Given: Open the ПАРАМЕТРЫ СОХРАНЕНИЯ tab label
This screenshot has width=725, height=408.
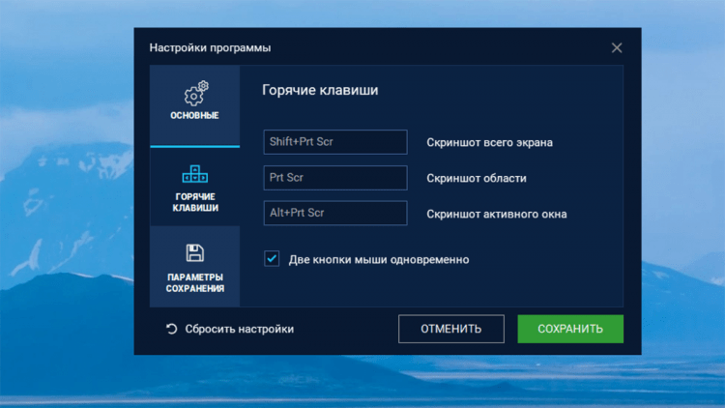Looking at the screenshot, I should (195, 281).
